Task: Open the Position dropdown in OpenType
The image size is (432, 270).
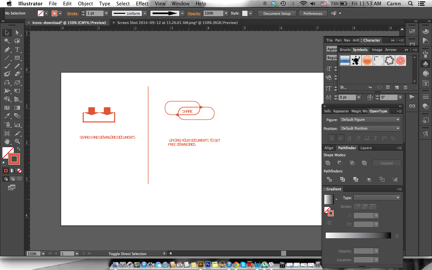Action: coord(370,128)
